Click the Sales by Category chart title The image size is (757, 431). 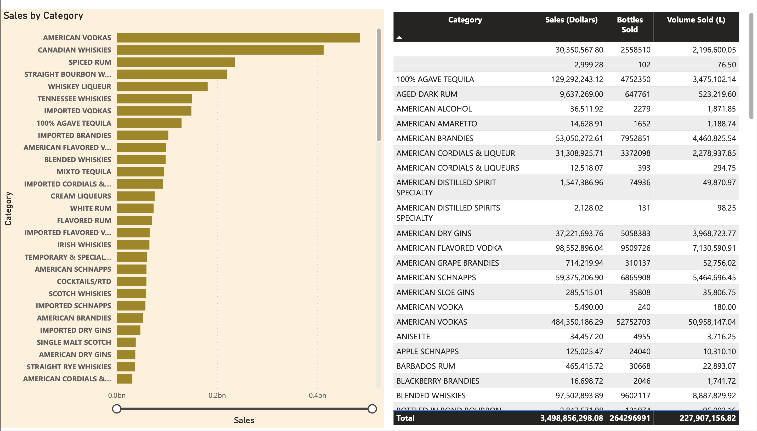click(x=43, y=15)
